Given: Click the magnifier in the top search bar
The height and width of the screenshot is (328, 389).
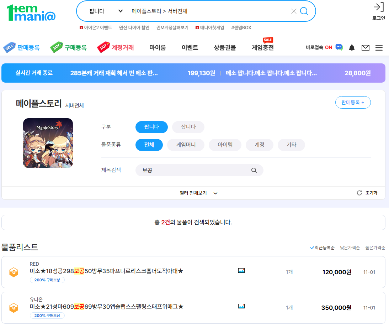Looking at the screenshot, I should coord(304,11).
